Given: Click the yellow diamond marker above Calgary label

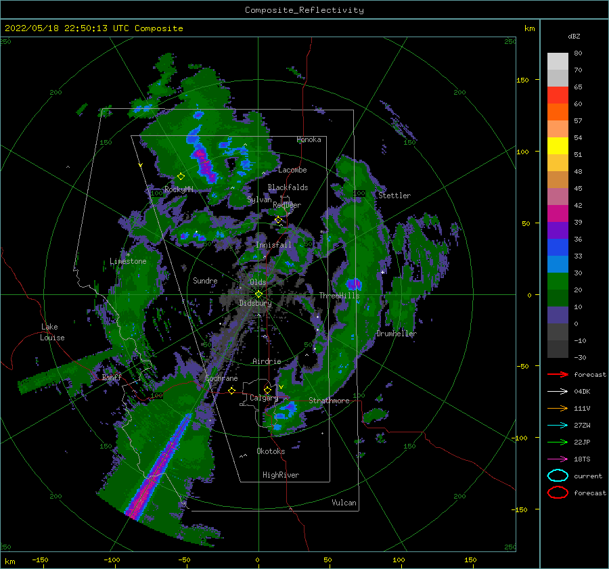Looking at the screenshot, I should pyautogui.click(x=267, y=390).
